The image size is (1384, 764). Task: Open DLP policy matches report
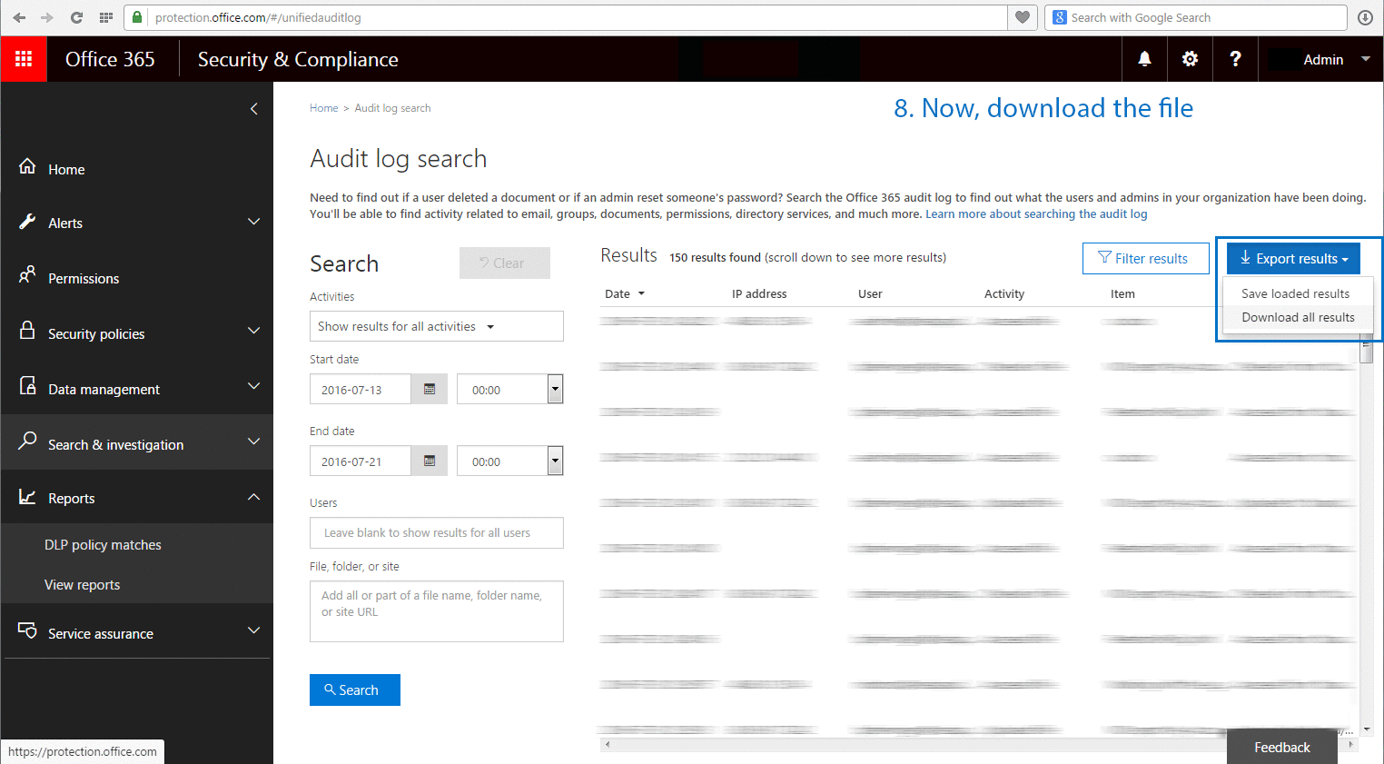click(103, 545)
